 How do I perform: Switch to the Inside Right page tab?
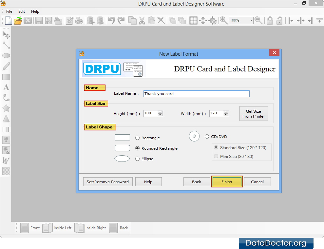click(x=90, y=228)
